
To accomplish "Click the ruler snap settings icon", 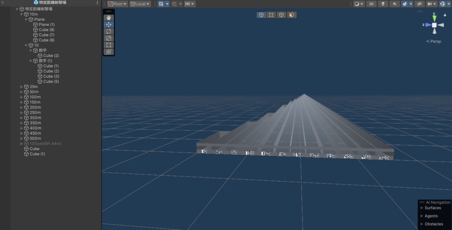I will tap(188, 4).
